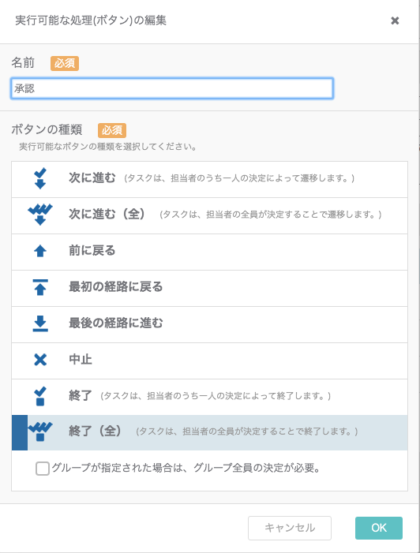Screen dimensions: 420x553
Task: Click the 終了 check-square icon
Action: 40,396
